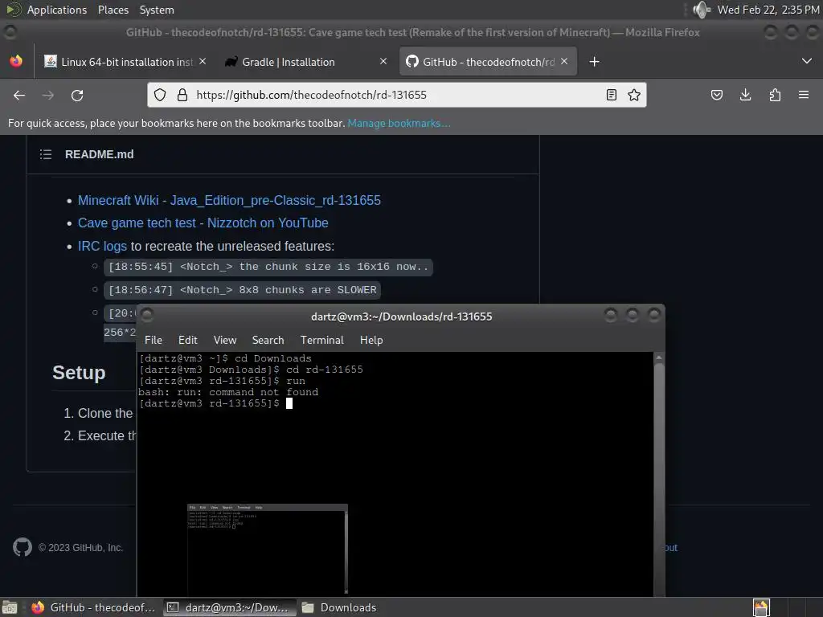Open terminal View menu

(x=225, y=340)
